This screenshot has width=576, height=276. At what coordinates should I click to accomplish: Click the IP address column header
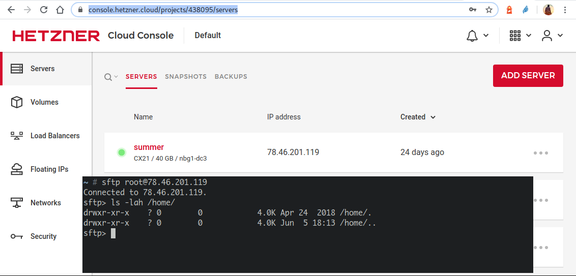[x=284, y=117]
